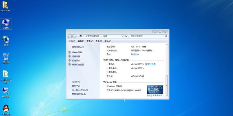Open the 计算机 desktop icon
233x116 pixels.
6,24
